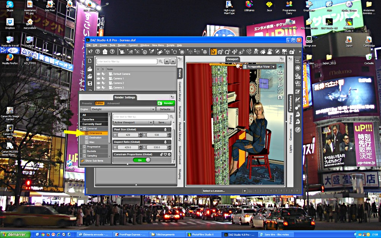Open Dropbox desktop shortcut
381x238 pixels.
(10, 24)
